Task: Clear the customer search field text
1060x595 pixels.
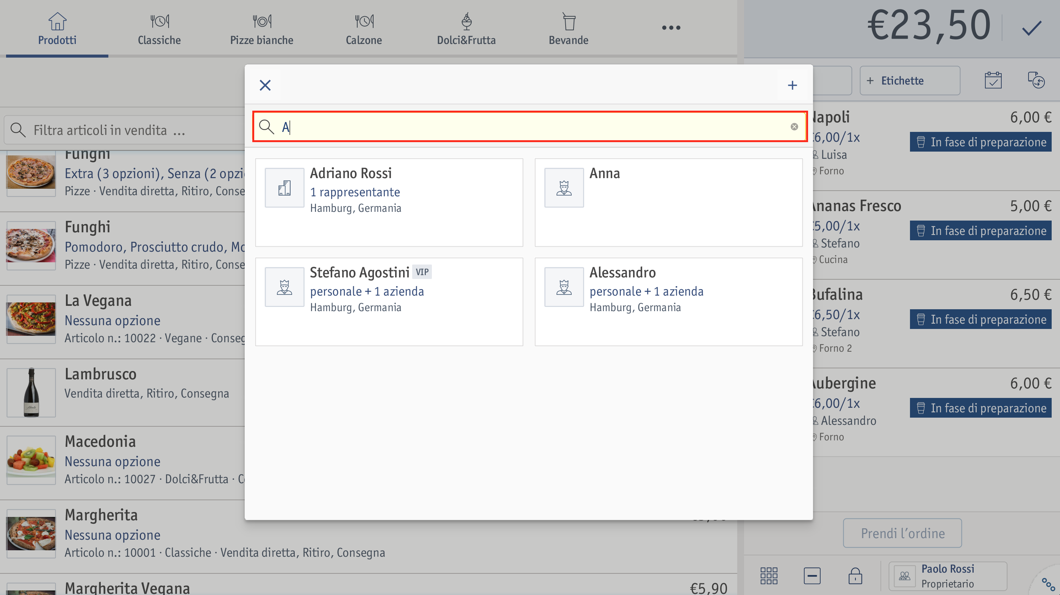Action: point(794,127)
